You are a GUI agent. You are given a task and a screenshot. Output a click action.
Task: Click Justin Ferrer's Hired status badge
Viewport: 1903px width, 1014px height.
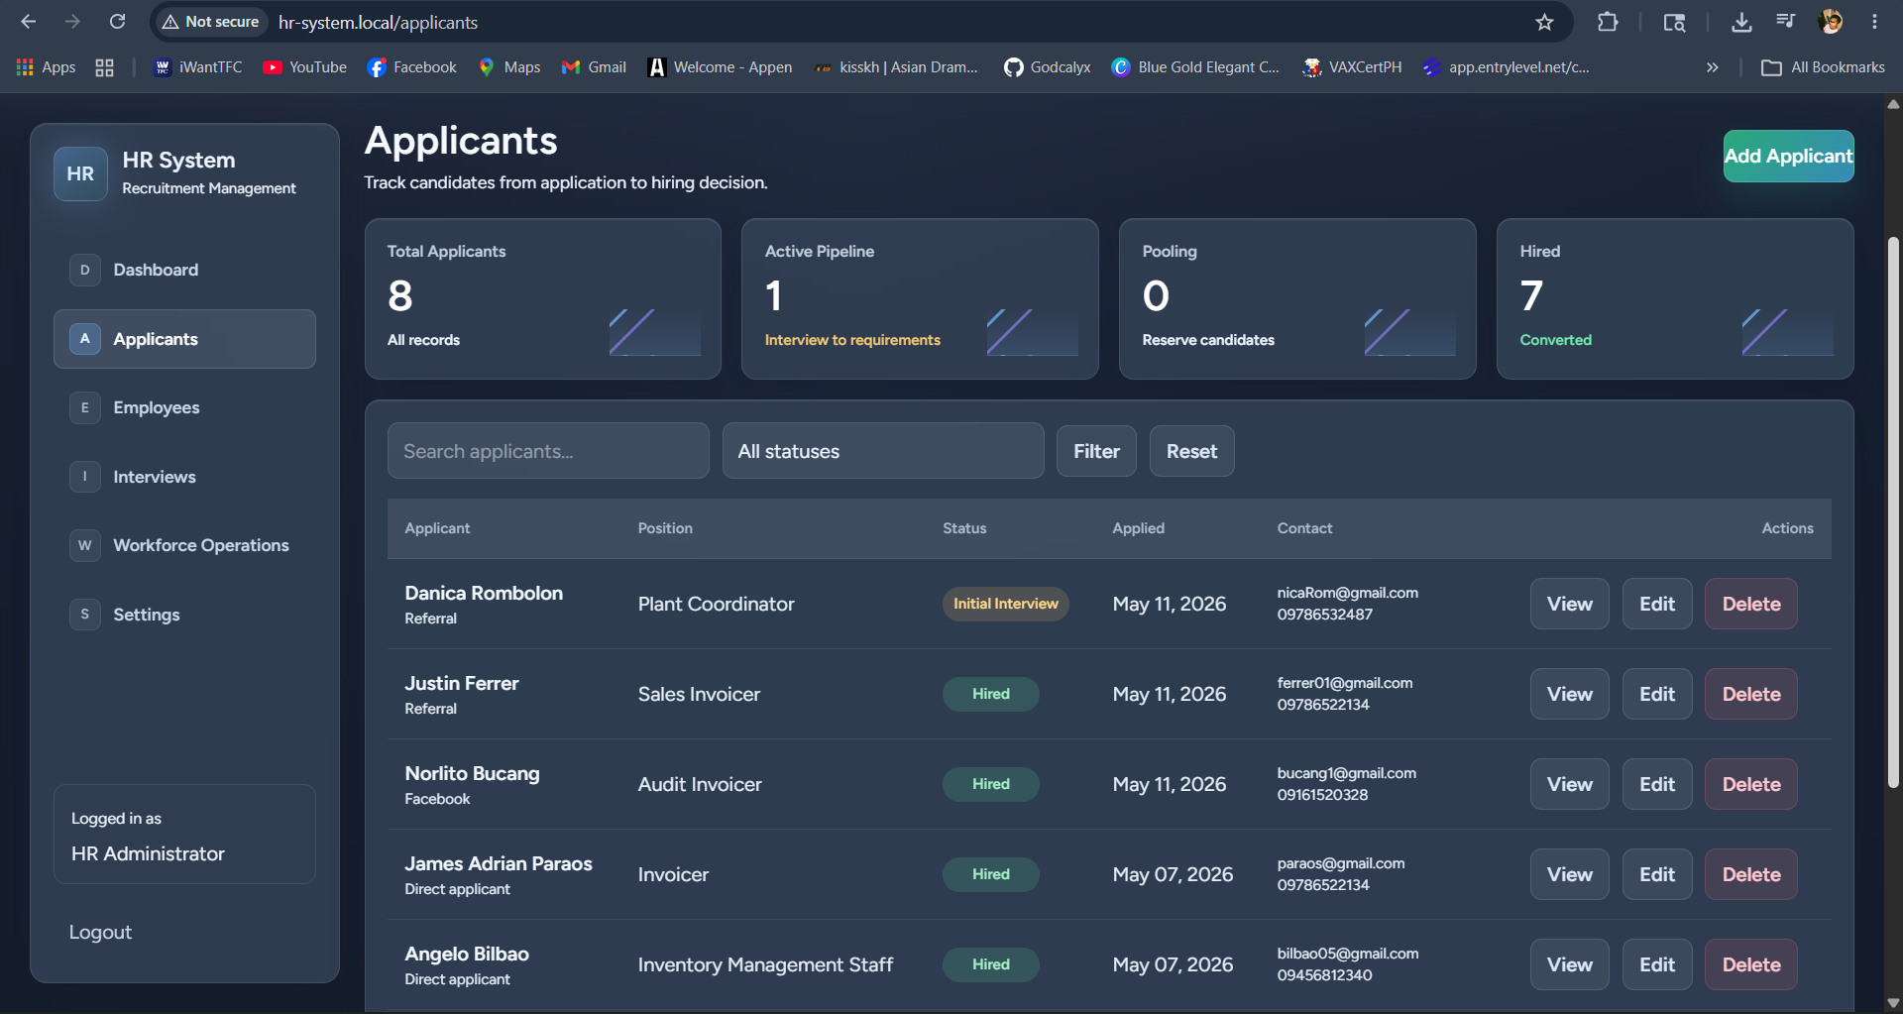[990, 694]
